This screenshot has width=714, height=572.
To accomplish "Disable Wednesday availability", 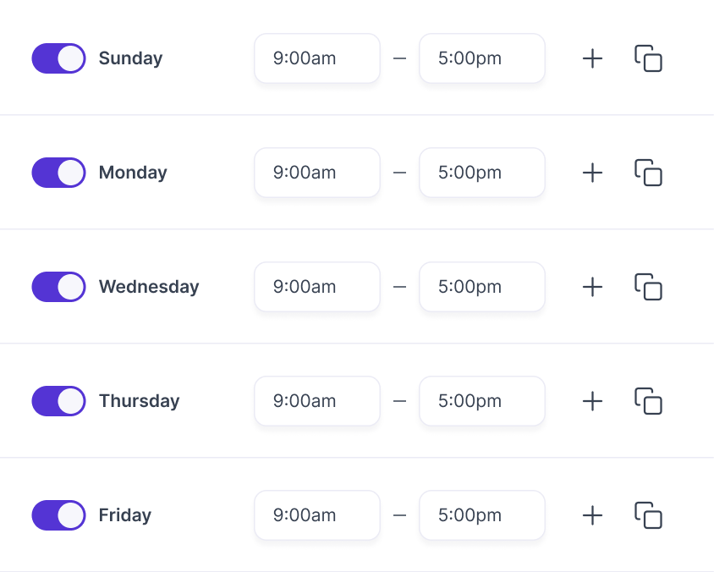I will [58, 287].
